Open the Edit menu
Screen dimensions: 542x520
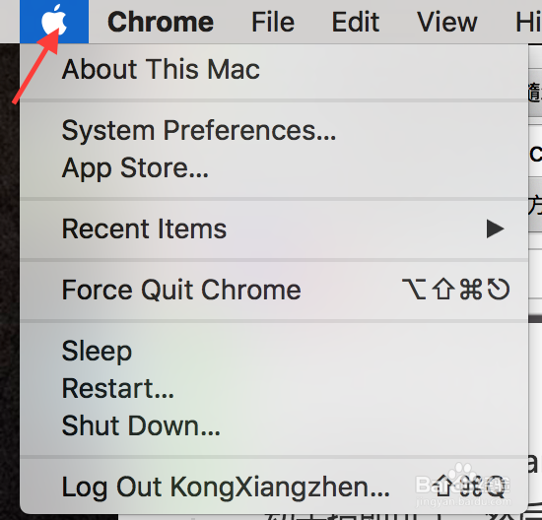[x=356, y=22]
